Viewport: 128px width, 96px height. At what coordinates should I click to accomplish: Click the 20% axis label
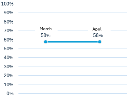click(8, 76)
